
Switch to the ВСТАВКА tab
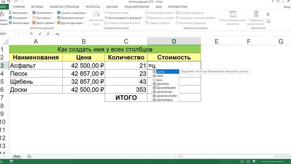(37, 7)
